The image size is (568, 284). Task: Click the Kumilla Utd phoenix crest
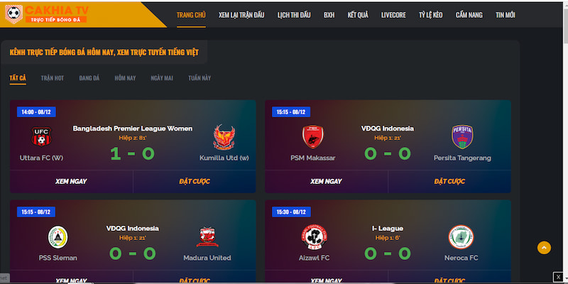(224, 137)
